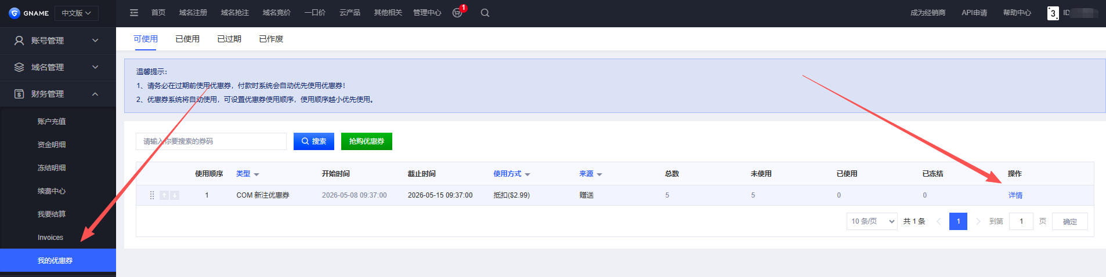This screenshot has height=277, width=1106.
Task: Open the 域名竞价 menu
Action: pyautogui.click(x=277, y=13)
